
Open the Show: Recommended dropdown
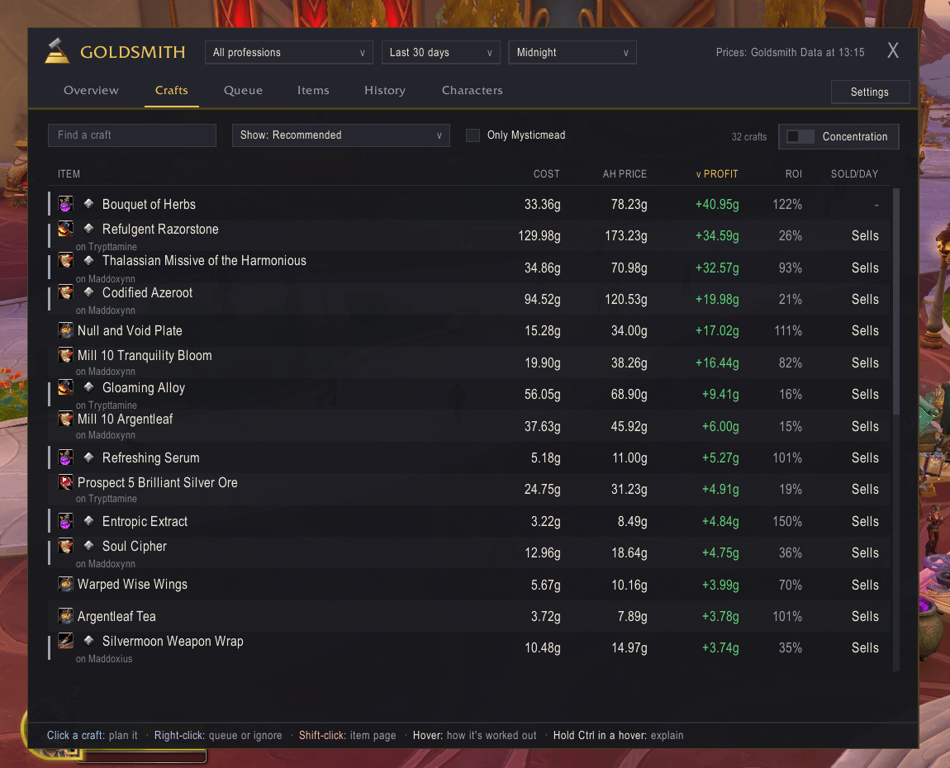pyautogui.click(x=341, y=135)
